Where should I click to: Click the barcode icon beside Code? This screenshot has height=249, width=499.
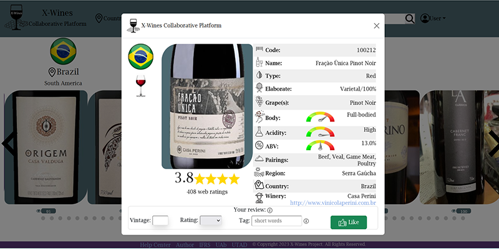pos(259,49)
